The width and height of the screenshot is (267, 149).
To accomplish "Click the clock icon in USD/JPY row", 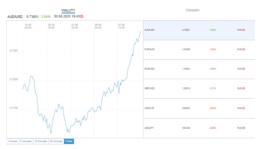I will 244,128.
